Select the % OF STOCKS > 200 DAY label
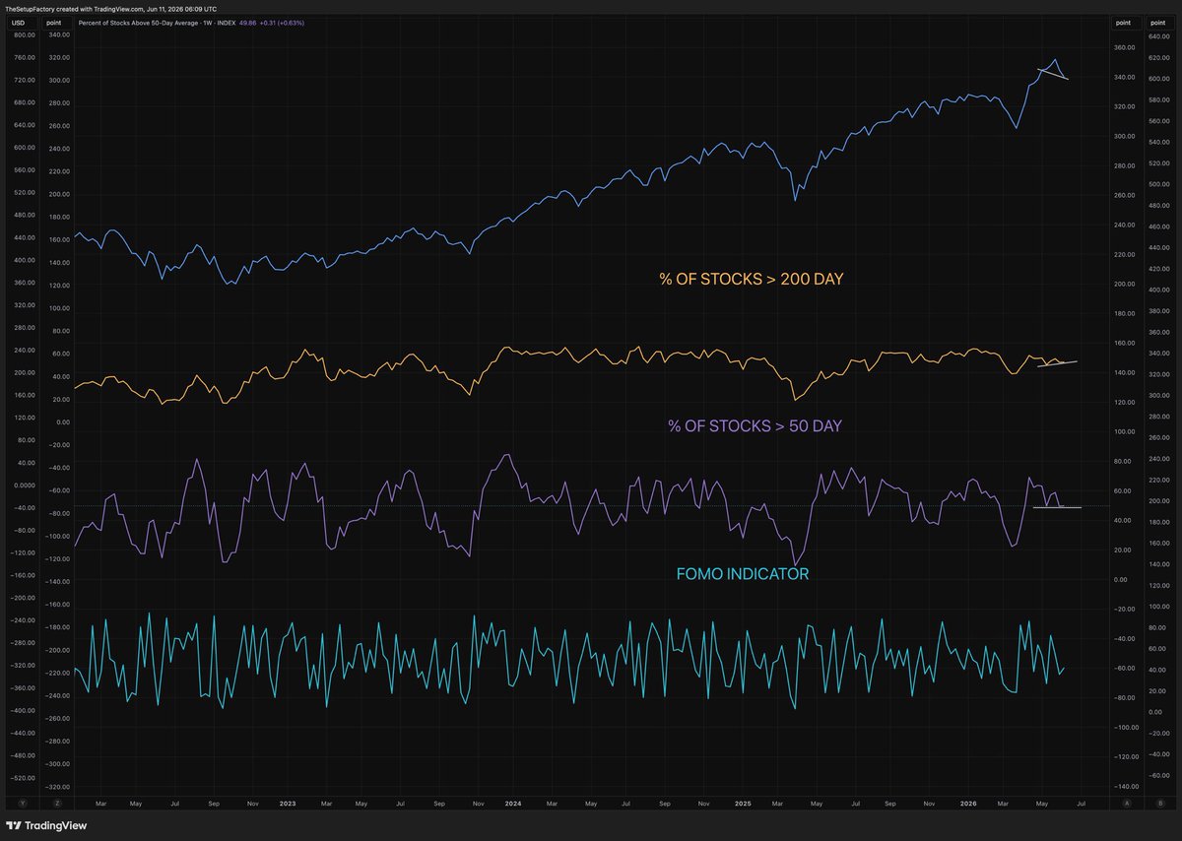 point(752,280)
